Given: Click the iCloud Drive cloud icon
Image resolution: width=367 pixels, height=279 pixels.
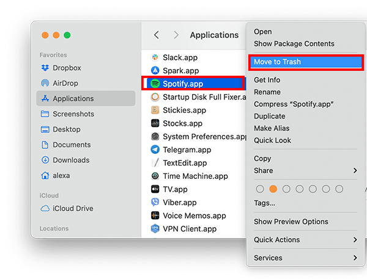Looking at the screenshot, I should point(45,208).
